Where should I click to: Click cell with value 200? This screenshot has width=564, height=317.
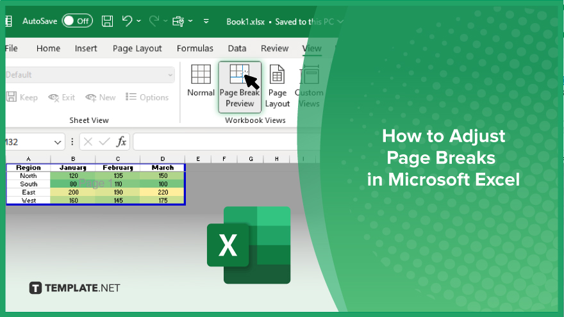pyautogui.click(x=73, y=192)
